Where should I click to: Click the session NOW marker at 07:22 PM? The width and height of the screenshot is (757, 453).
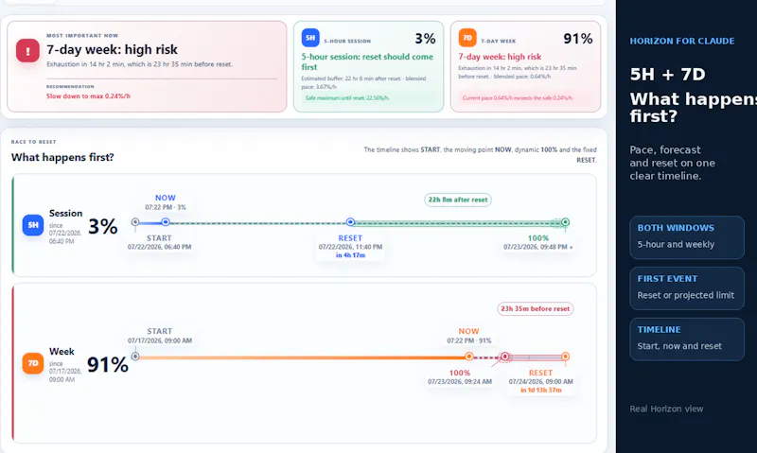tap(166, 222)
